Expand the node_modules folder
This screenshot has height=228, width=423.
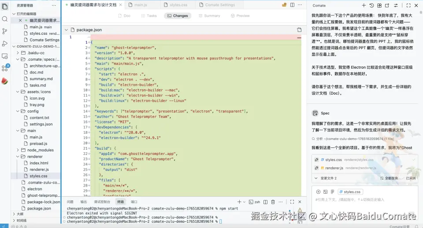pyautogui.click(x=18, y=150)
